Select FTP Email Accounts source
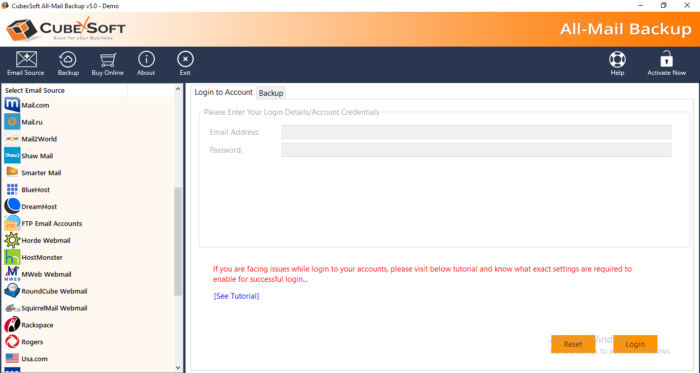 [x=51, y=223]
